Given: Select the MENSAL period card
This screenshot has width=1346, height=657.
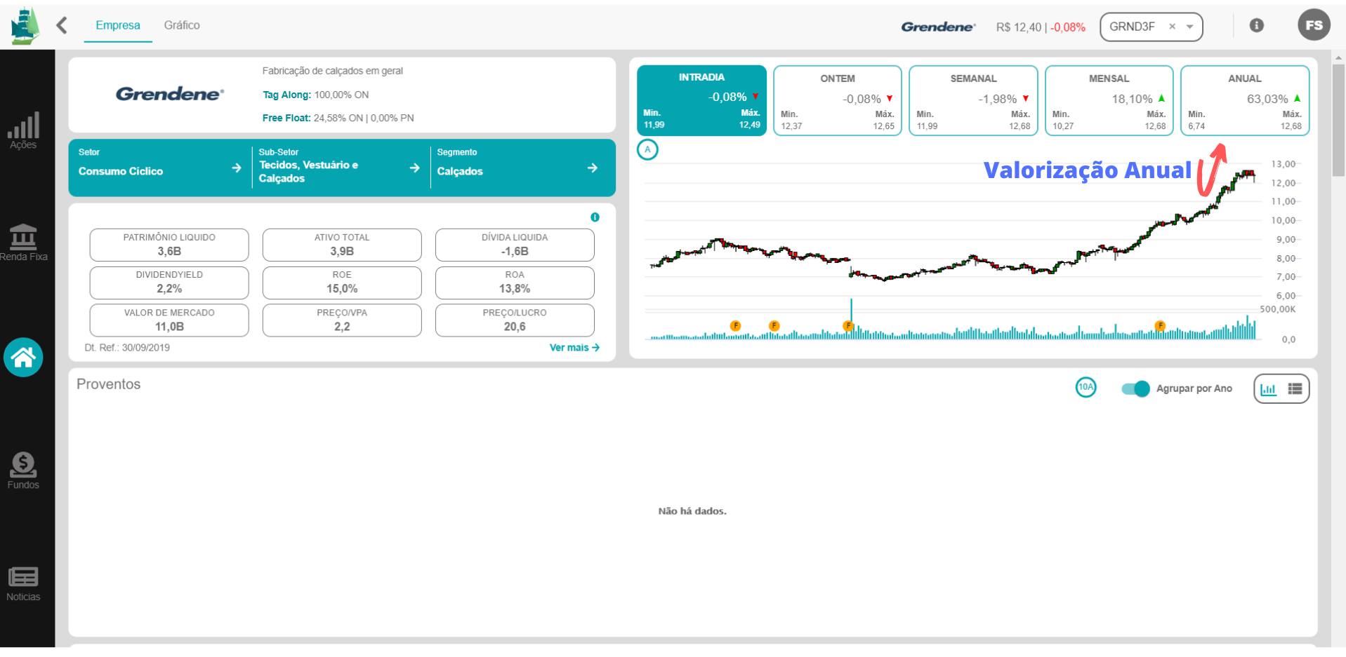Looking at the screenshot, I should pyautogui.click(x=1109, y=100).
